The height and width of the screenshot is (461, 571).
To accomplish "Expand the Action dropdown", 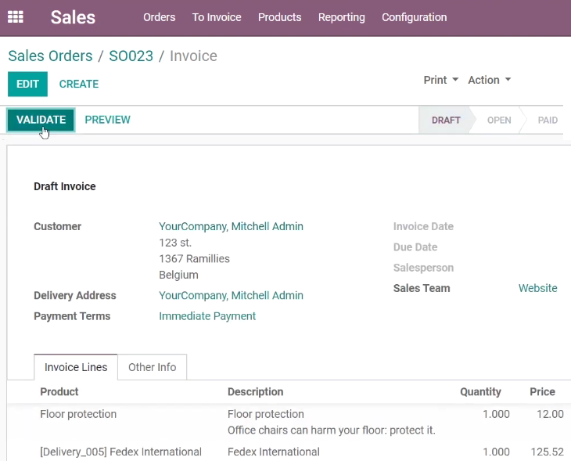I will [489, 80].
